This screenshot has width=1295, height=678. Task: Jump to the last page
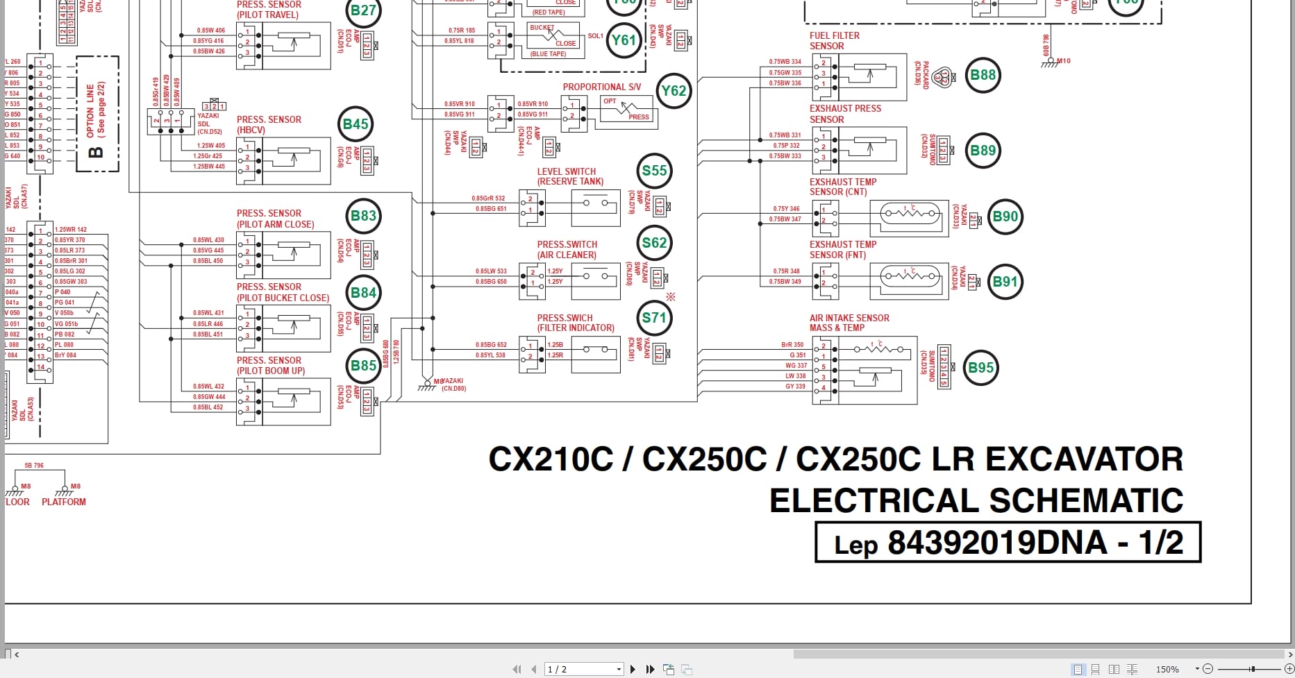point(651,669)
